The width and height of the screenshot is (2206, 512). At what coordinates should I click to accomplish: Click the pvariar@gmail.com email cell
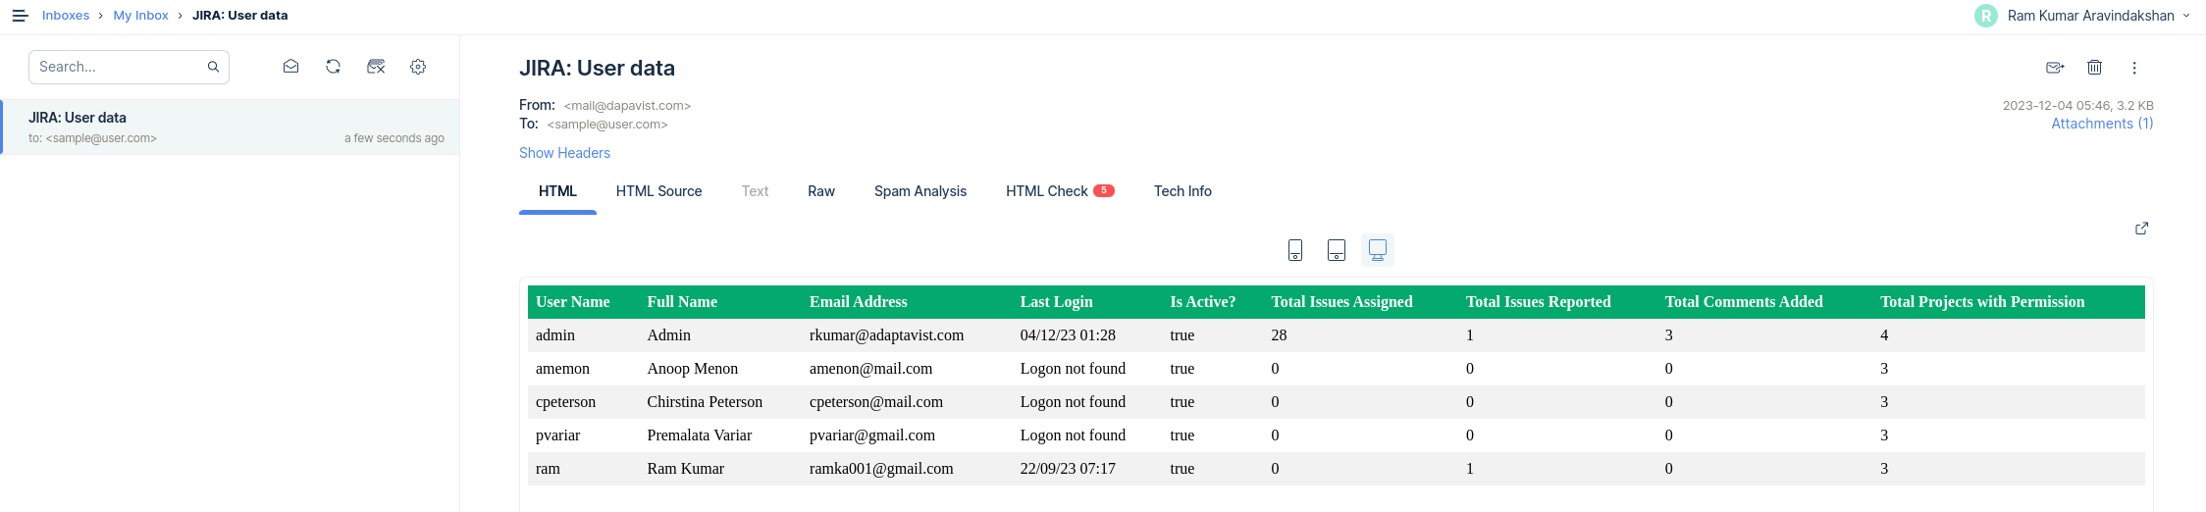point(871,435)
